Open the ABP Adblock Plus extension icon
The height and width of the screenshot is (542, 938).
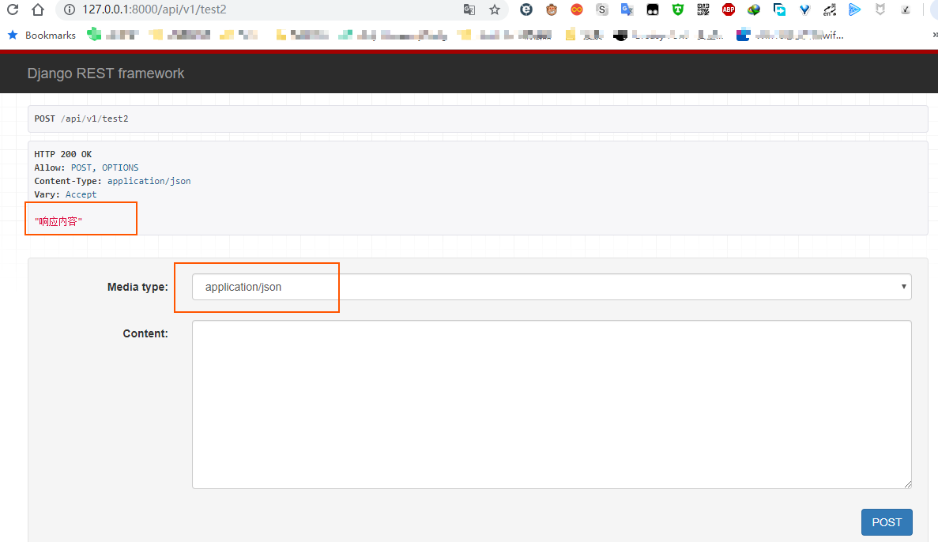(728, 9)
